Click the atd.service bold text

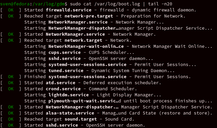[x=61, y=83]
